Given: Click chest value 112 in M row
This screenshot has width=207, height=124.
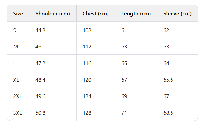Looking at the screenshot, I should click(x=87, y=47).
